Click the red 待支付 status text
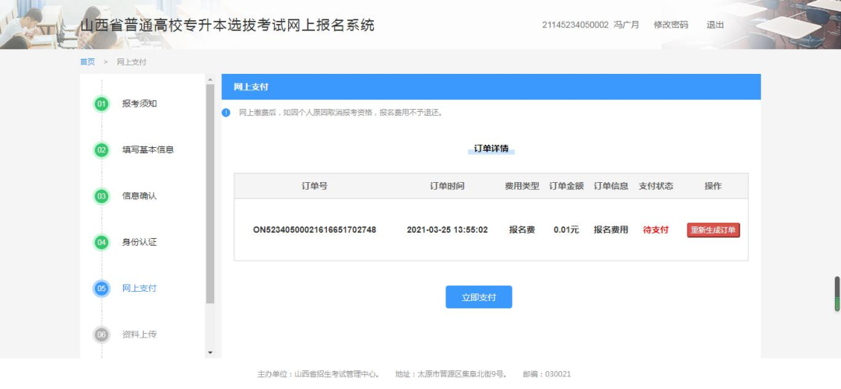The image size is (841, 389). (656, 230)
